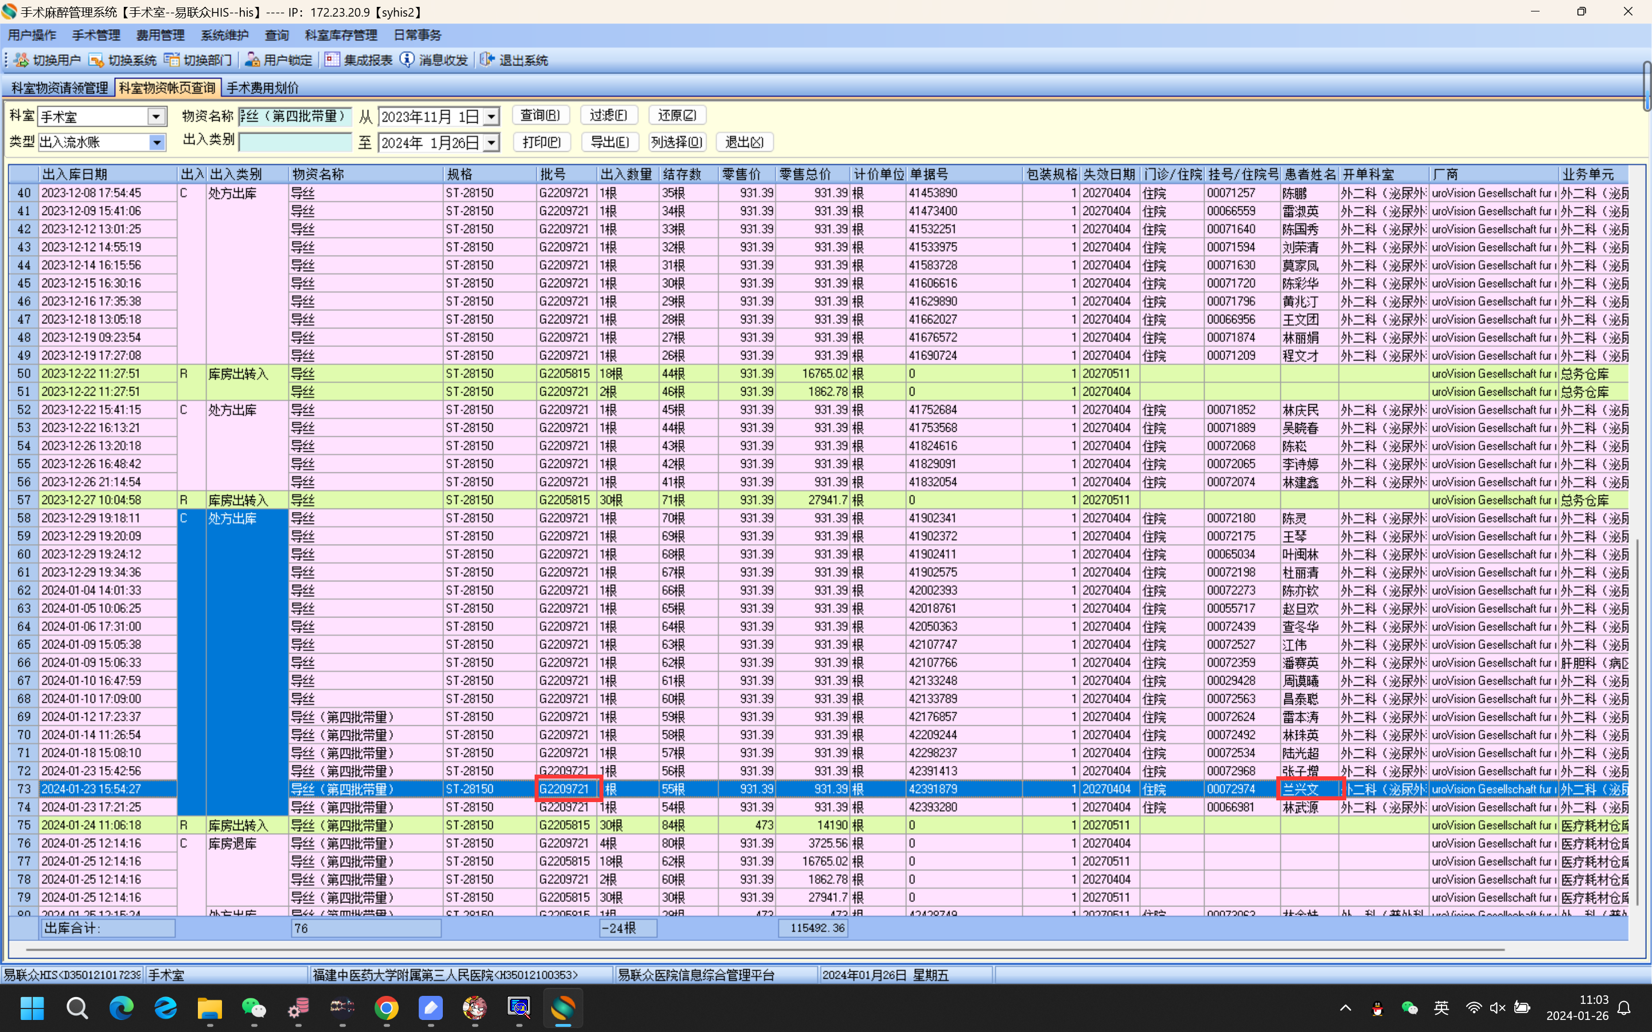
Task: Click the 切换部门 switch department icon
Action: click(x=172, y=60)
